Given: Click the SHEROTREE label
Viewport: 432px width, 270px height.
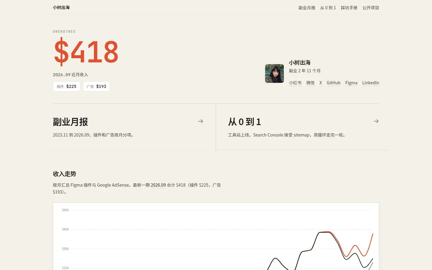Looking at the screenshot, I should tap(64, 31).
